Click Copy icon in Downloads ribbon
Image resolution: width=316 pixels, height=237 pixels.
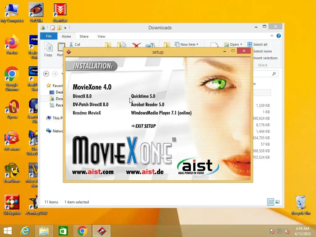(48, 49)
